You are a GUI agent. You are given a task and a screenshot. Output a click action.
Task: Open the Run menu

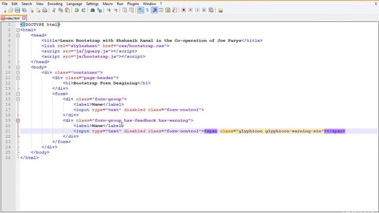[x=120, y=4]
